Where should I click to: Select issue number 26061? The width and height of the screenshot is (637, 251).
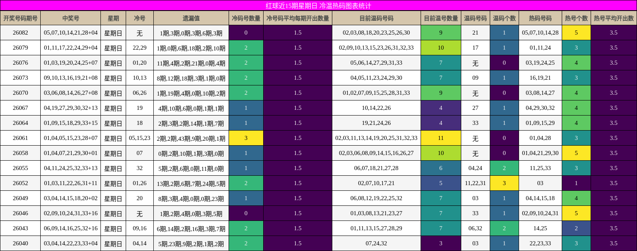(20, 138)
